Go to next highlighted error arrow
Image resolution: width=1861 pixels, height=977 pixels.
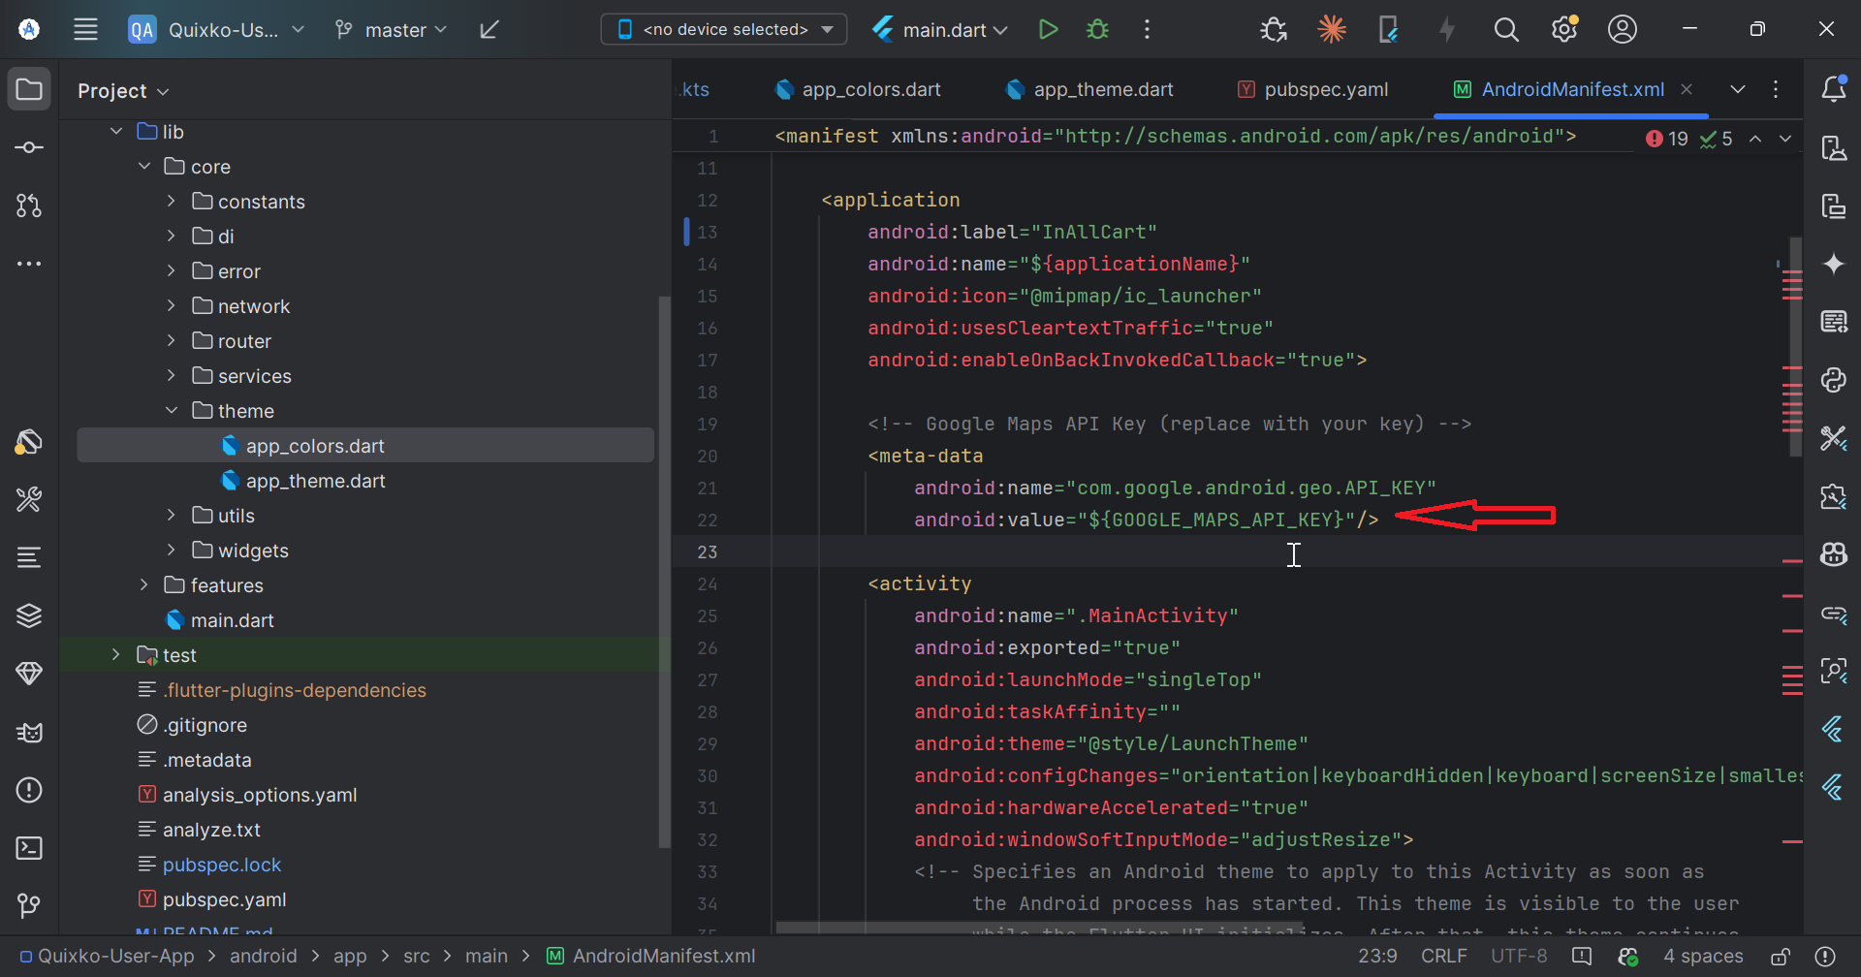(1785, 139)
